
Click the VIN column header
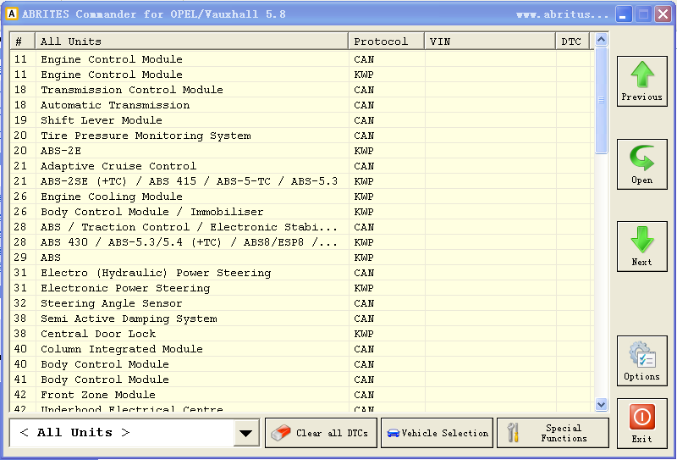(489, 42)
